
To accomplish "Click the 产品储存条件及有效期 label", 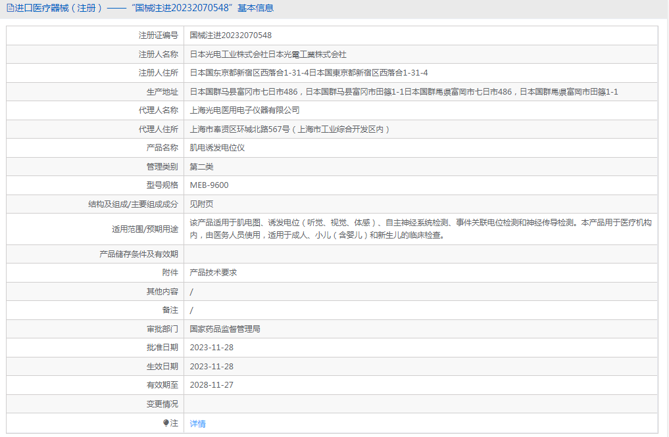I will coord(139,254).
